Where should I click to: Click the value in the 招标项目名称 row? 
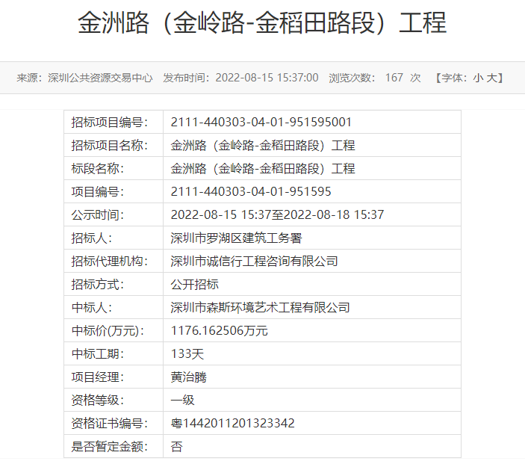[x=263, y=146]
